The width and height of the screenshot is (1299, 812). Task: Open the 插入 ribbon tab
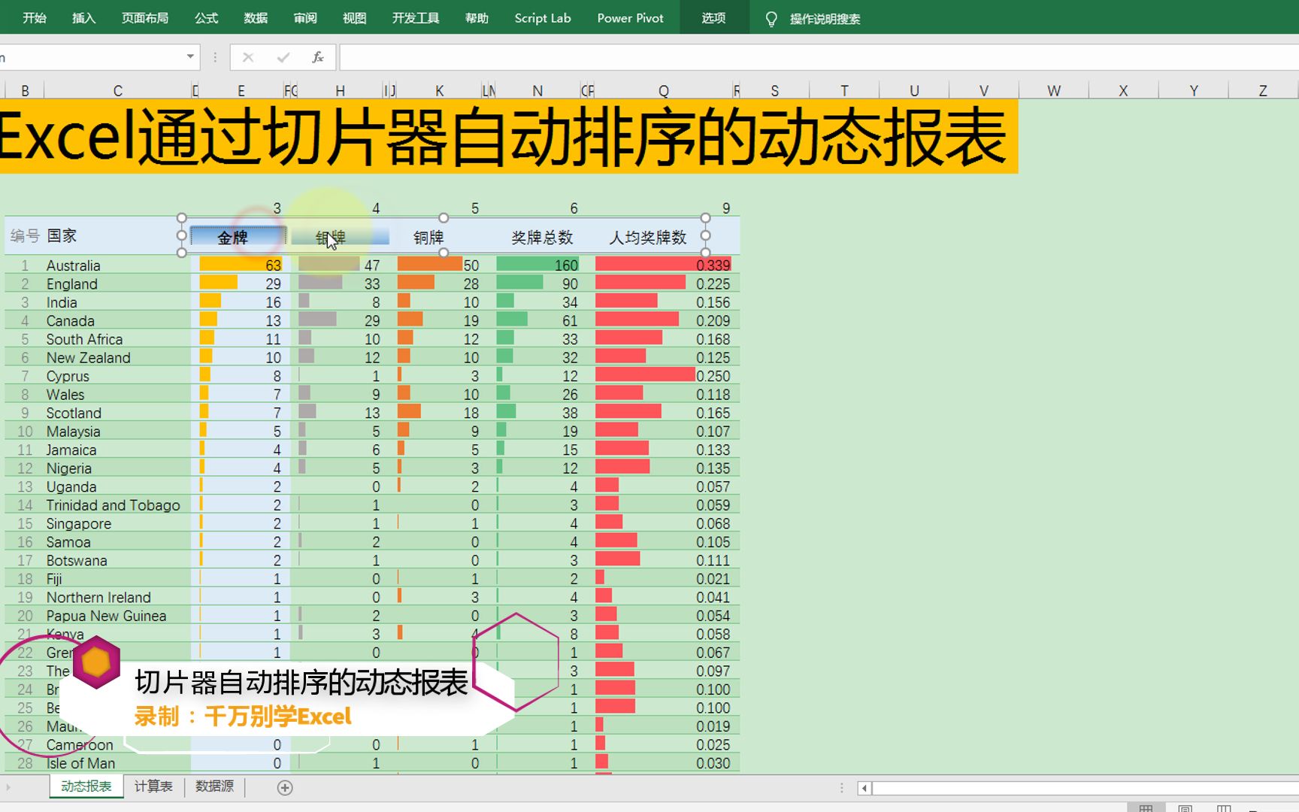click(83, 18)
